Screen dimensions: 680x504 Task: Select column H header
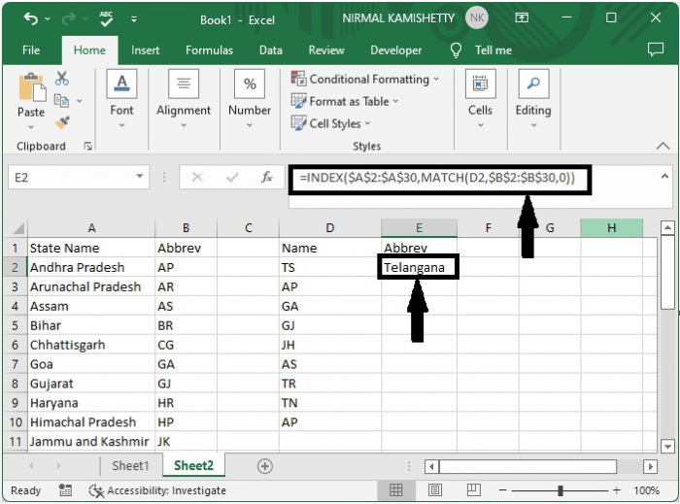coord(611,228)
